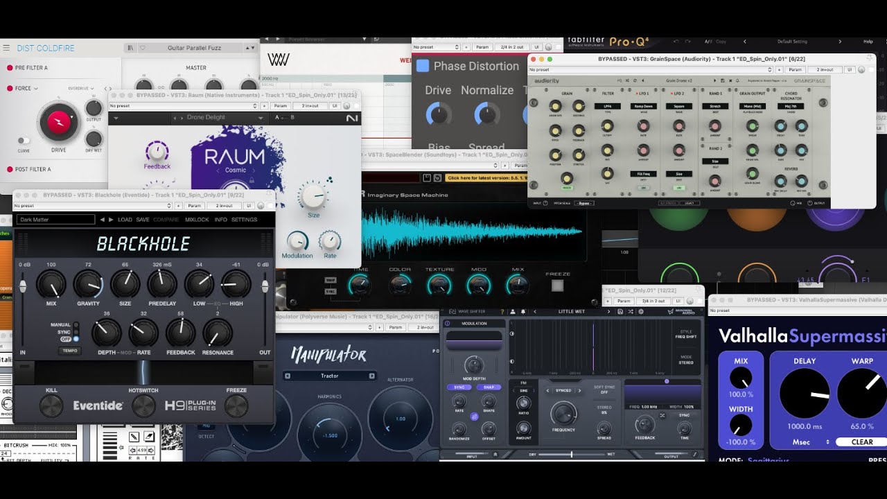887x499 pixels.
Task: Open the GrainSpace 'No preset' dropdown
Action: click(x=650, y=69)
